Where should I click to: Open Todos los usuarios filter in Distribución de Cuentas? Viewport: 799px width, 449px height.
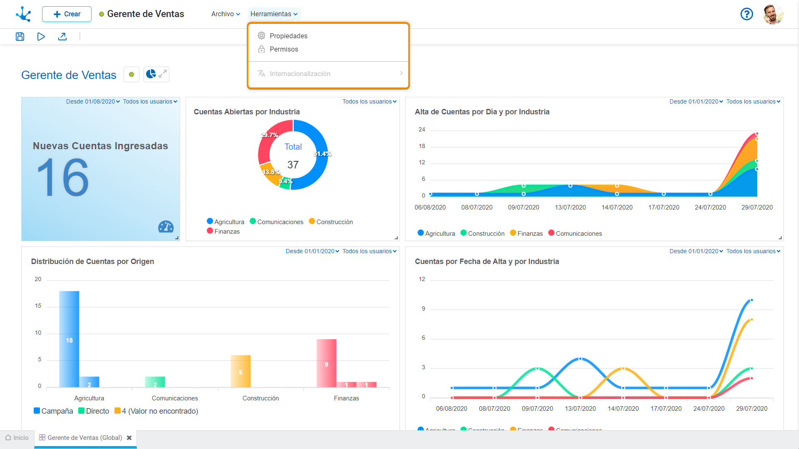click(x=370, y=251)
